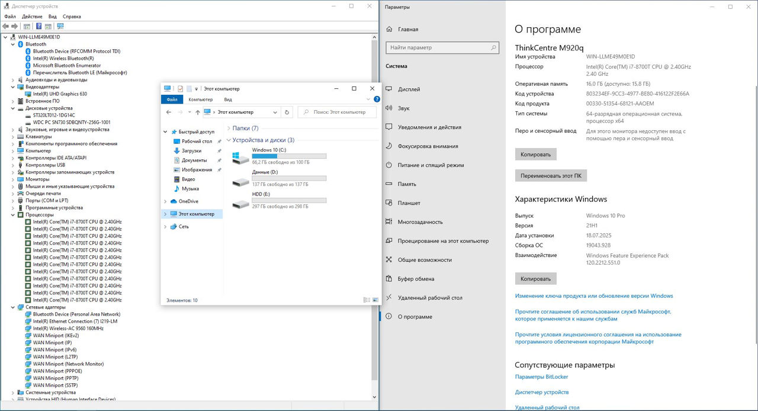Viewport: 758px width, 411px height.
Task: Click the Windows 10 (C:) drive icon
Action: click(x=240, y=158)
